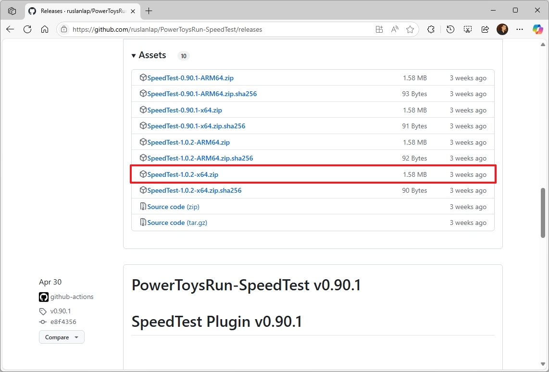
Task: Click the Apr 30 release date
Action: 50,282
